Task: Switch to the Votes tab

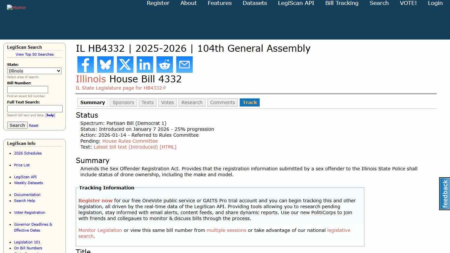Action: (167, 102)
